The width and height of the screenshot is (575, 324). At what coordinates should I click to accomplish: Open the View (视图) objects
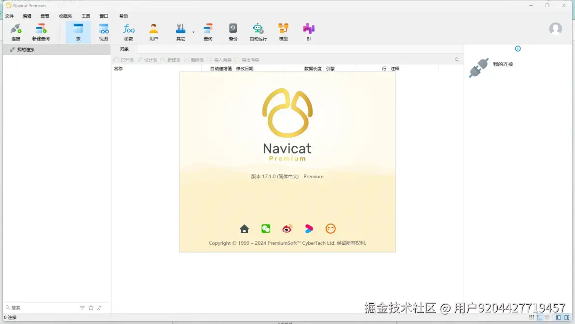pyautogui.click(x=103, y=32)
